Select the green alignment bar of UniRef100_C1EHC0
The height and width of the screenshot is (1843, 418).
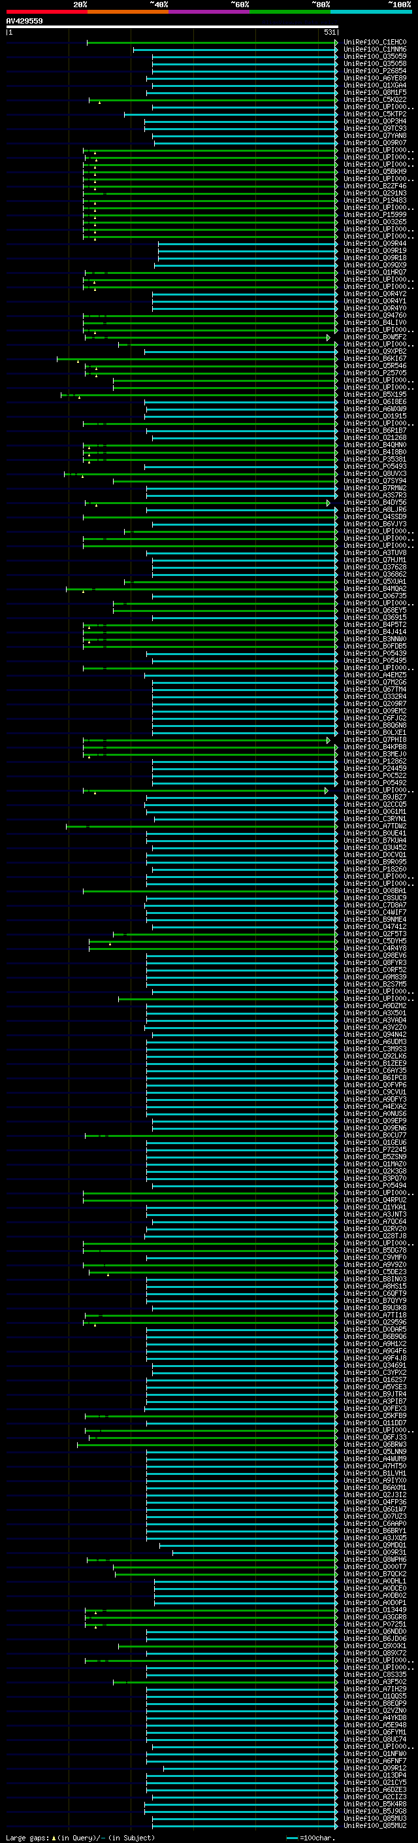[x=212, y=42]
